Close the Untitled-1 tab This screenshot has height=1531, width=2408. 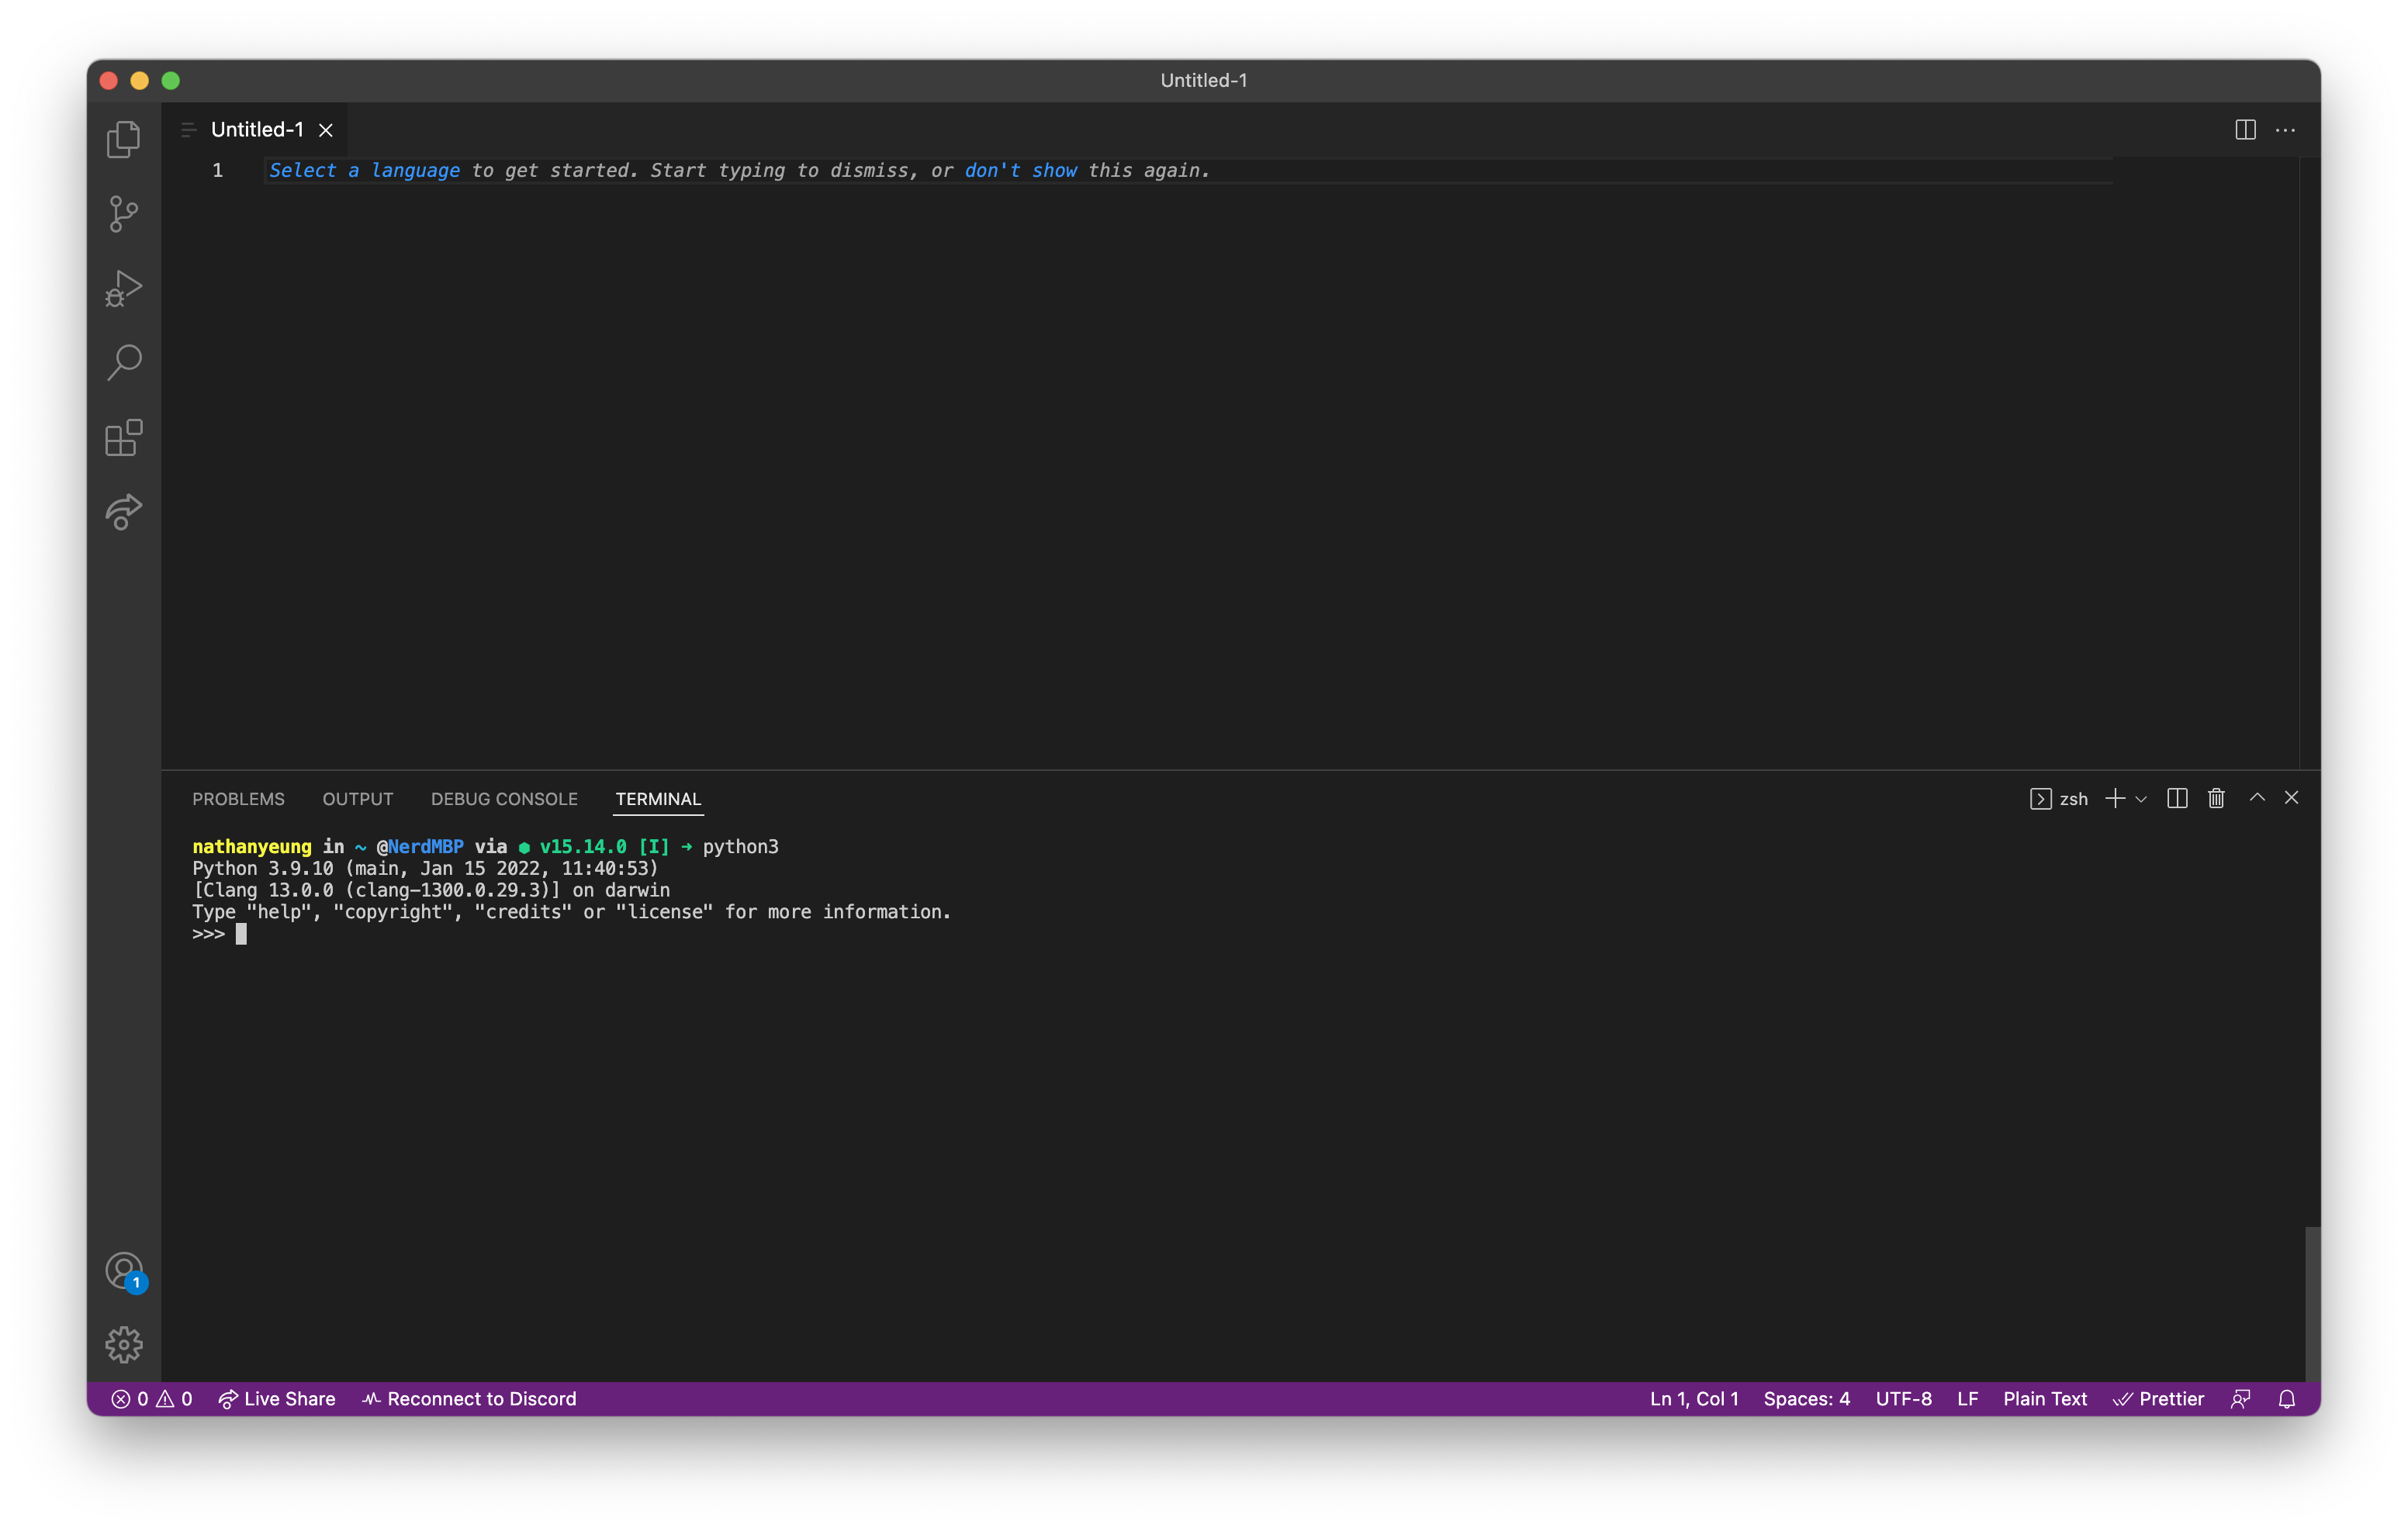(326, 130)
